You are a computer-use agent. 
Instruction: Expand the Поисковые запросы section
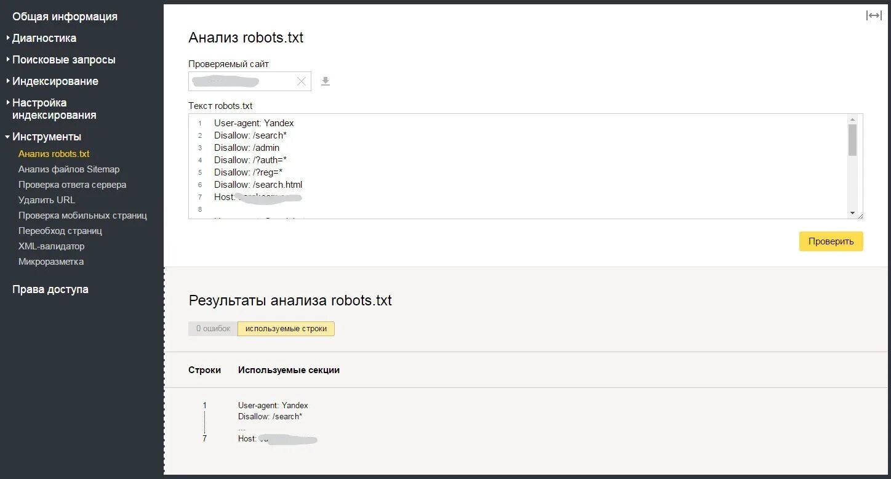pos(63,60)
